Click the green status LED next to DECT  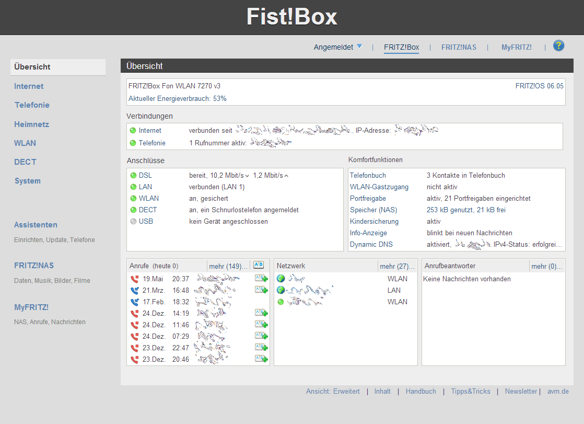click(133, 209)
